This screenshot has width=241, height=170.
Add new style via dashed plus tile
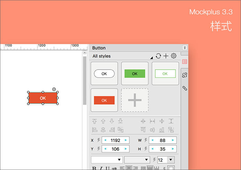[135, 100]
